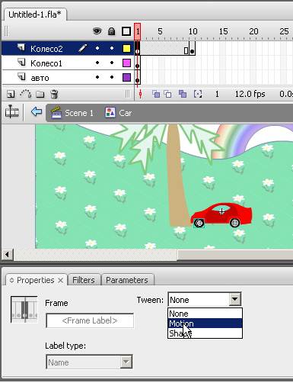Viewport: 293px width, 383px height.
Task: Click the front wheel of the car
Action: (x=199, y=223)
